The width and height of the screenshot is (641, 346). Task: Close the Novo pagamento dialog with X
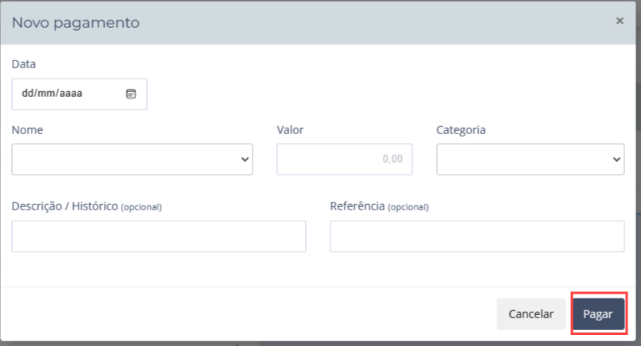(620, 21)
